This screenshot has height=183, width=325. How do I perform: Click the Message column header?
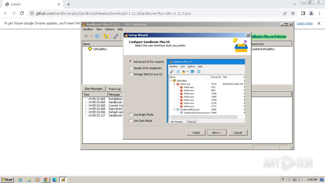click(x=116, y=94)
